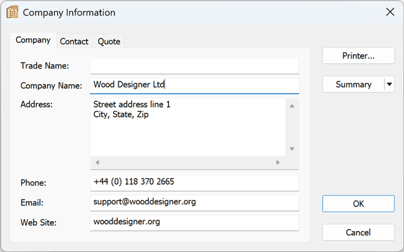Click into the Company Name field
Viewport: 404px width, 252px height.
pos(195,86)
